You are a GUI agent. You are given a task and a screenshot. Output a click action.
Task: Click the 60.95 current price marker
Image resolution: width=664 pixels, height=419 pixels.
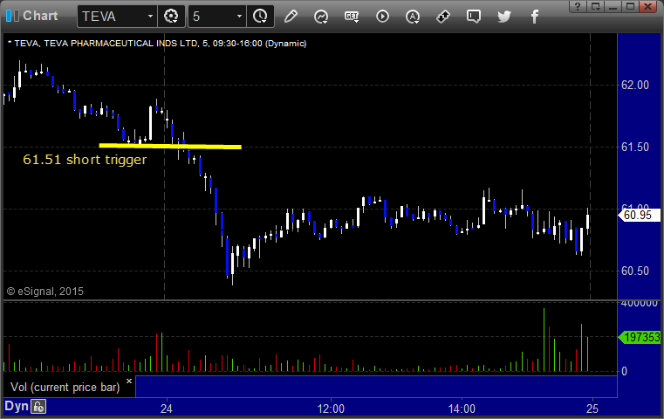[x=639, y=216]
